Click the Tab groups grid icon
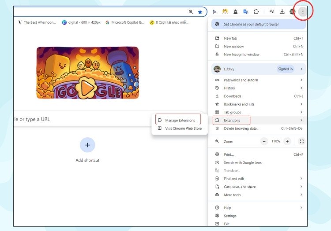The image size is (331, 231). pyautogui.click(x=217, y=112)
